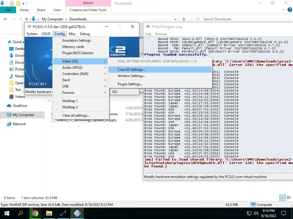
Task: Select Videos in navigation pane
Action: coord(17,97)
